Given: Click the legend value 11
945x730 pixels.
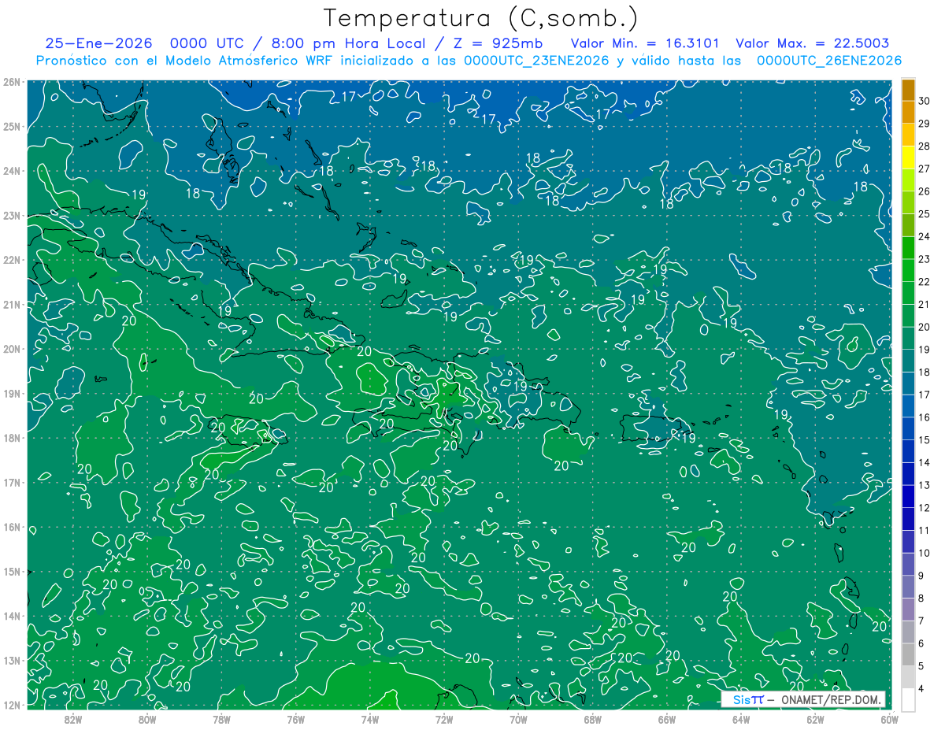Looking at the screenshot, I should click(x=925, y=530).
